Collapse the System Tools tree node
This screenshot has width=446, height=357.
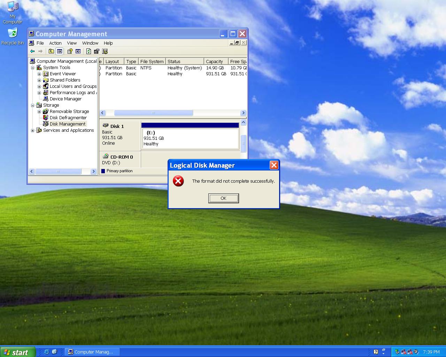[33, 68]
